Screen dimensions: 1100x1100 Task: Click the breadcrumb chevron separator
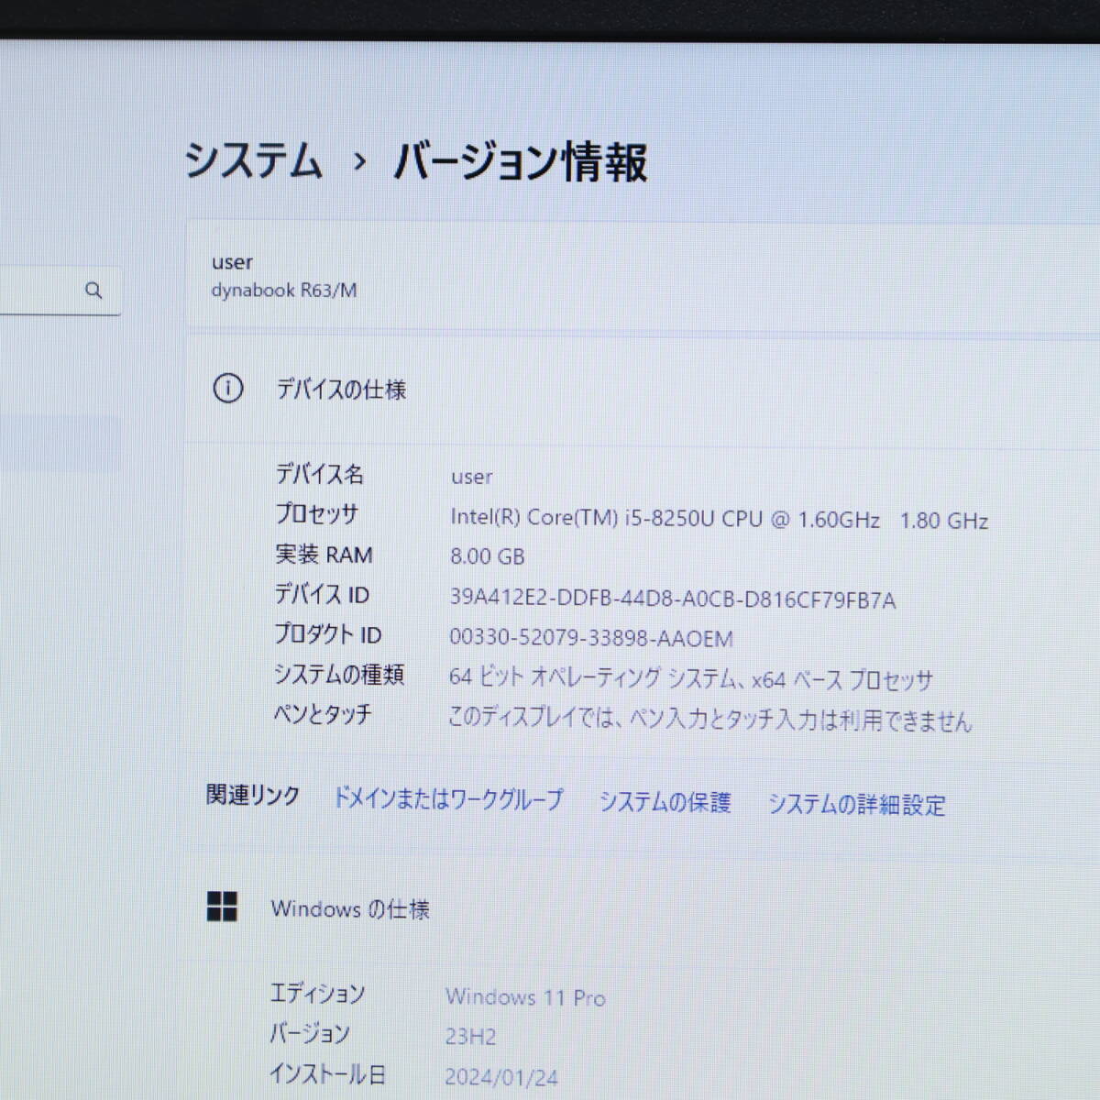pyautogui.click(x=359, y=162)
